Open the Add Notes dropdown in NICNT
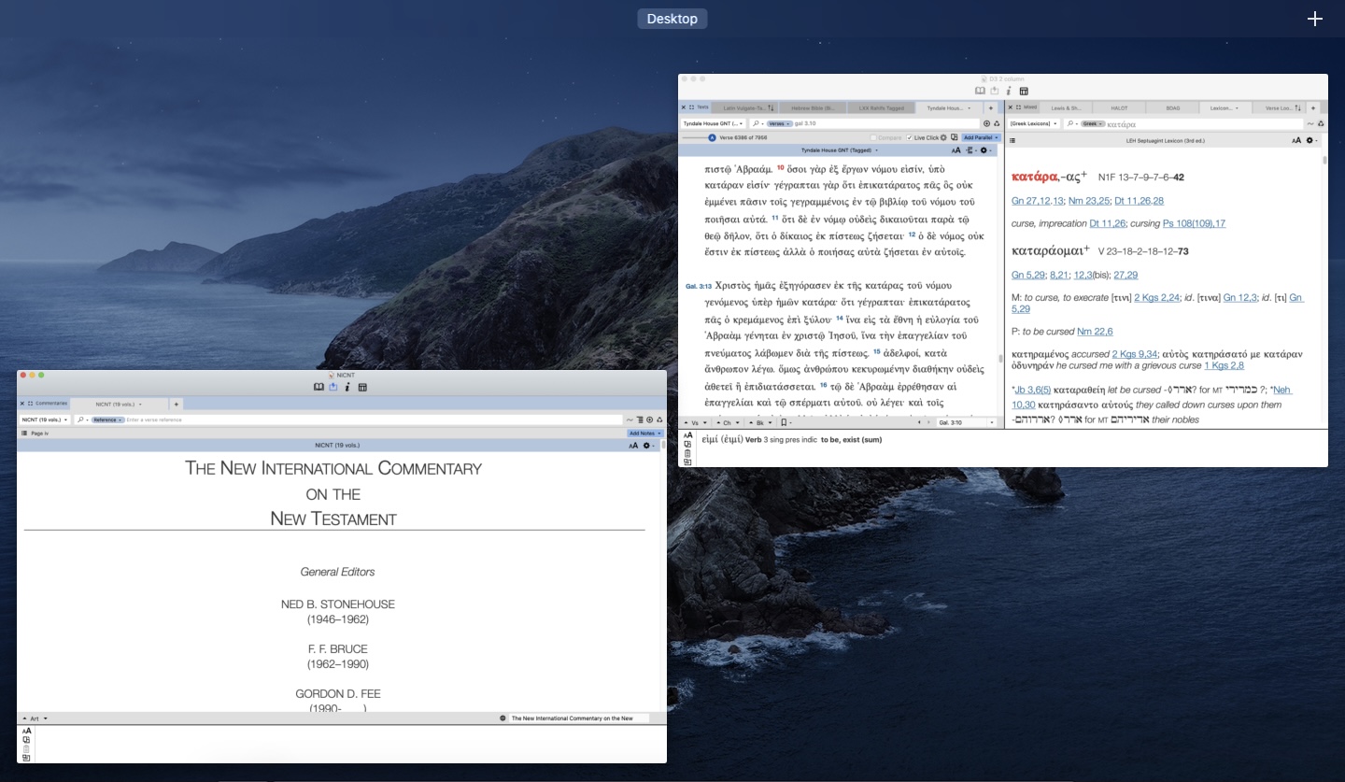 tap(644, 434)
